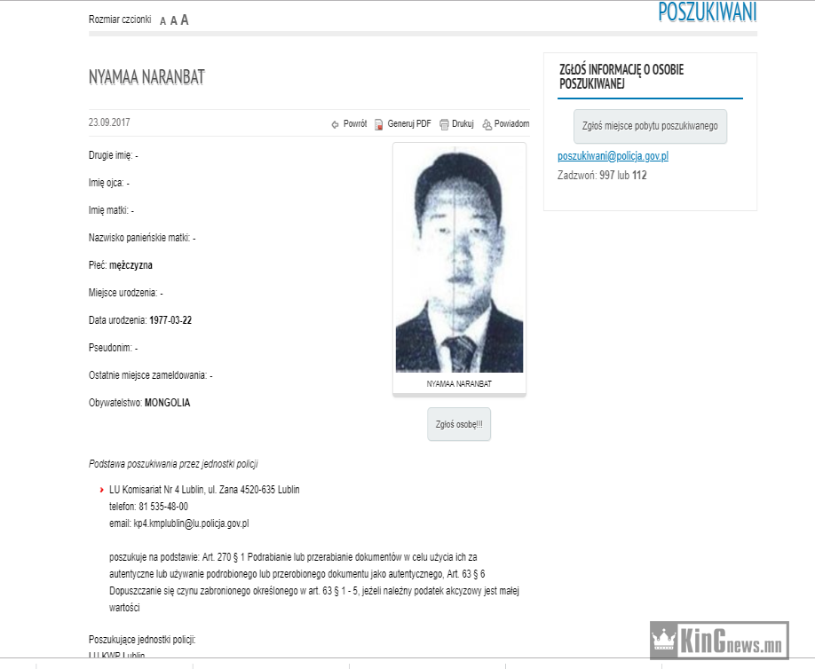Image resolution: width=815 pixels, height=669 pixels.
Task: Select the largest font size A
Action: tap(185, 20)
